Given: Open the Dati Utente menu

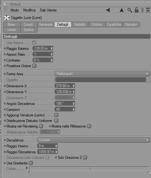Looking at the screenshot, I should point(48,10).
